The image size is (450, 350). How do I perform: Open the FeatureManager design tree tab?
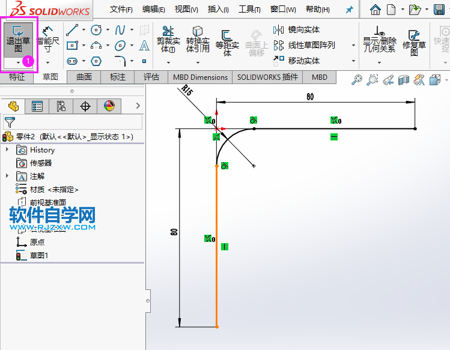13,106
